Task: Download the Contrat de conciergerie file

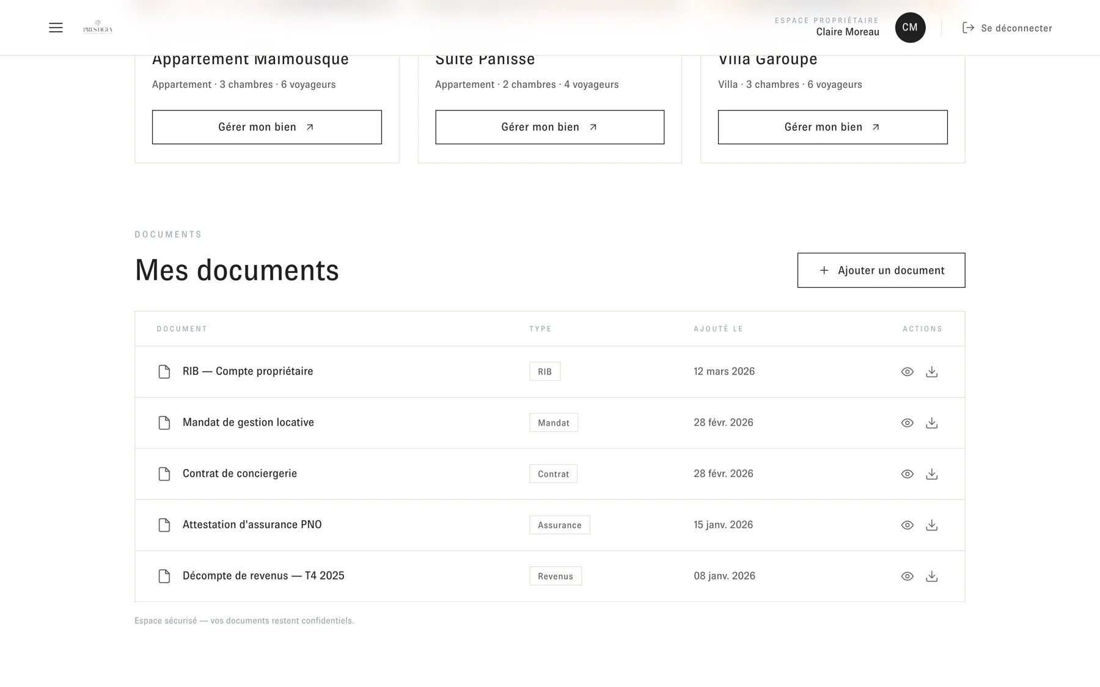Action: [931, 474]
